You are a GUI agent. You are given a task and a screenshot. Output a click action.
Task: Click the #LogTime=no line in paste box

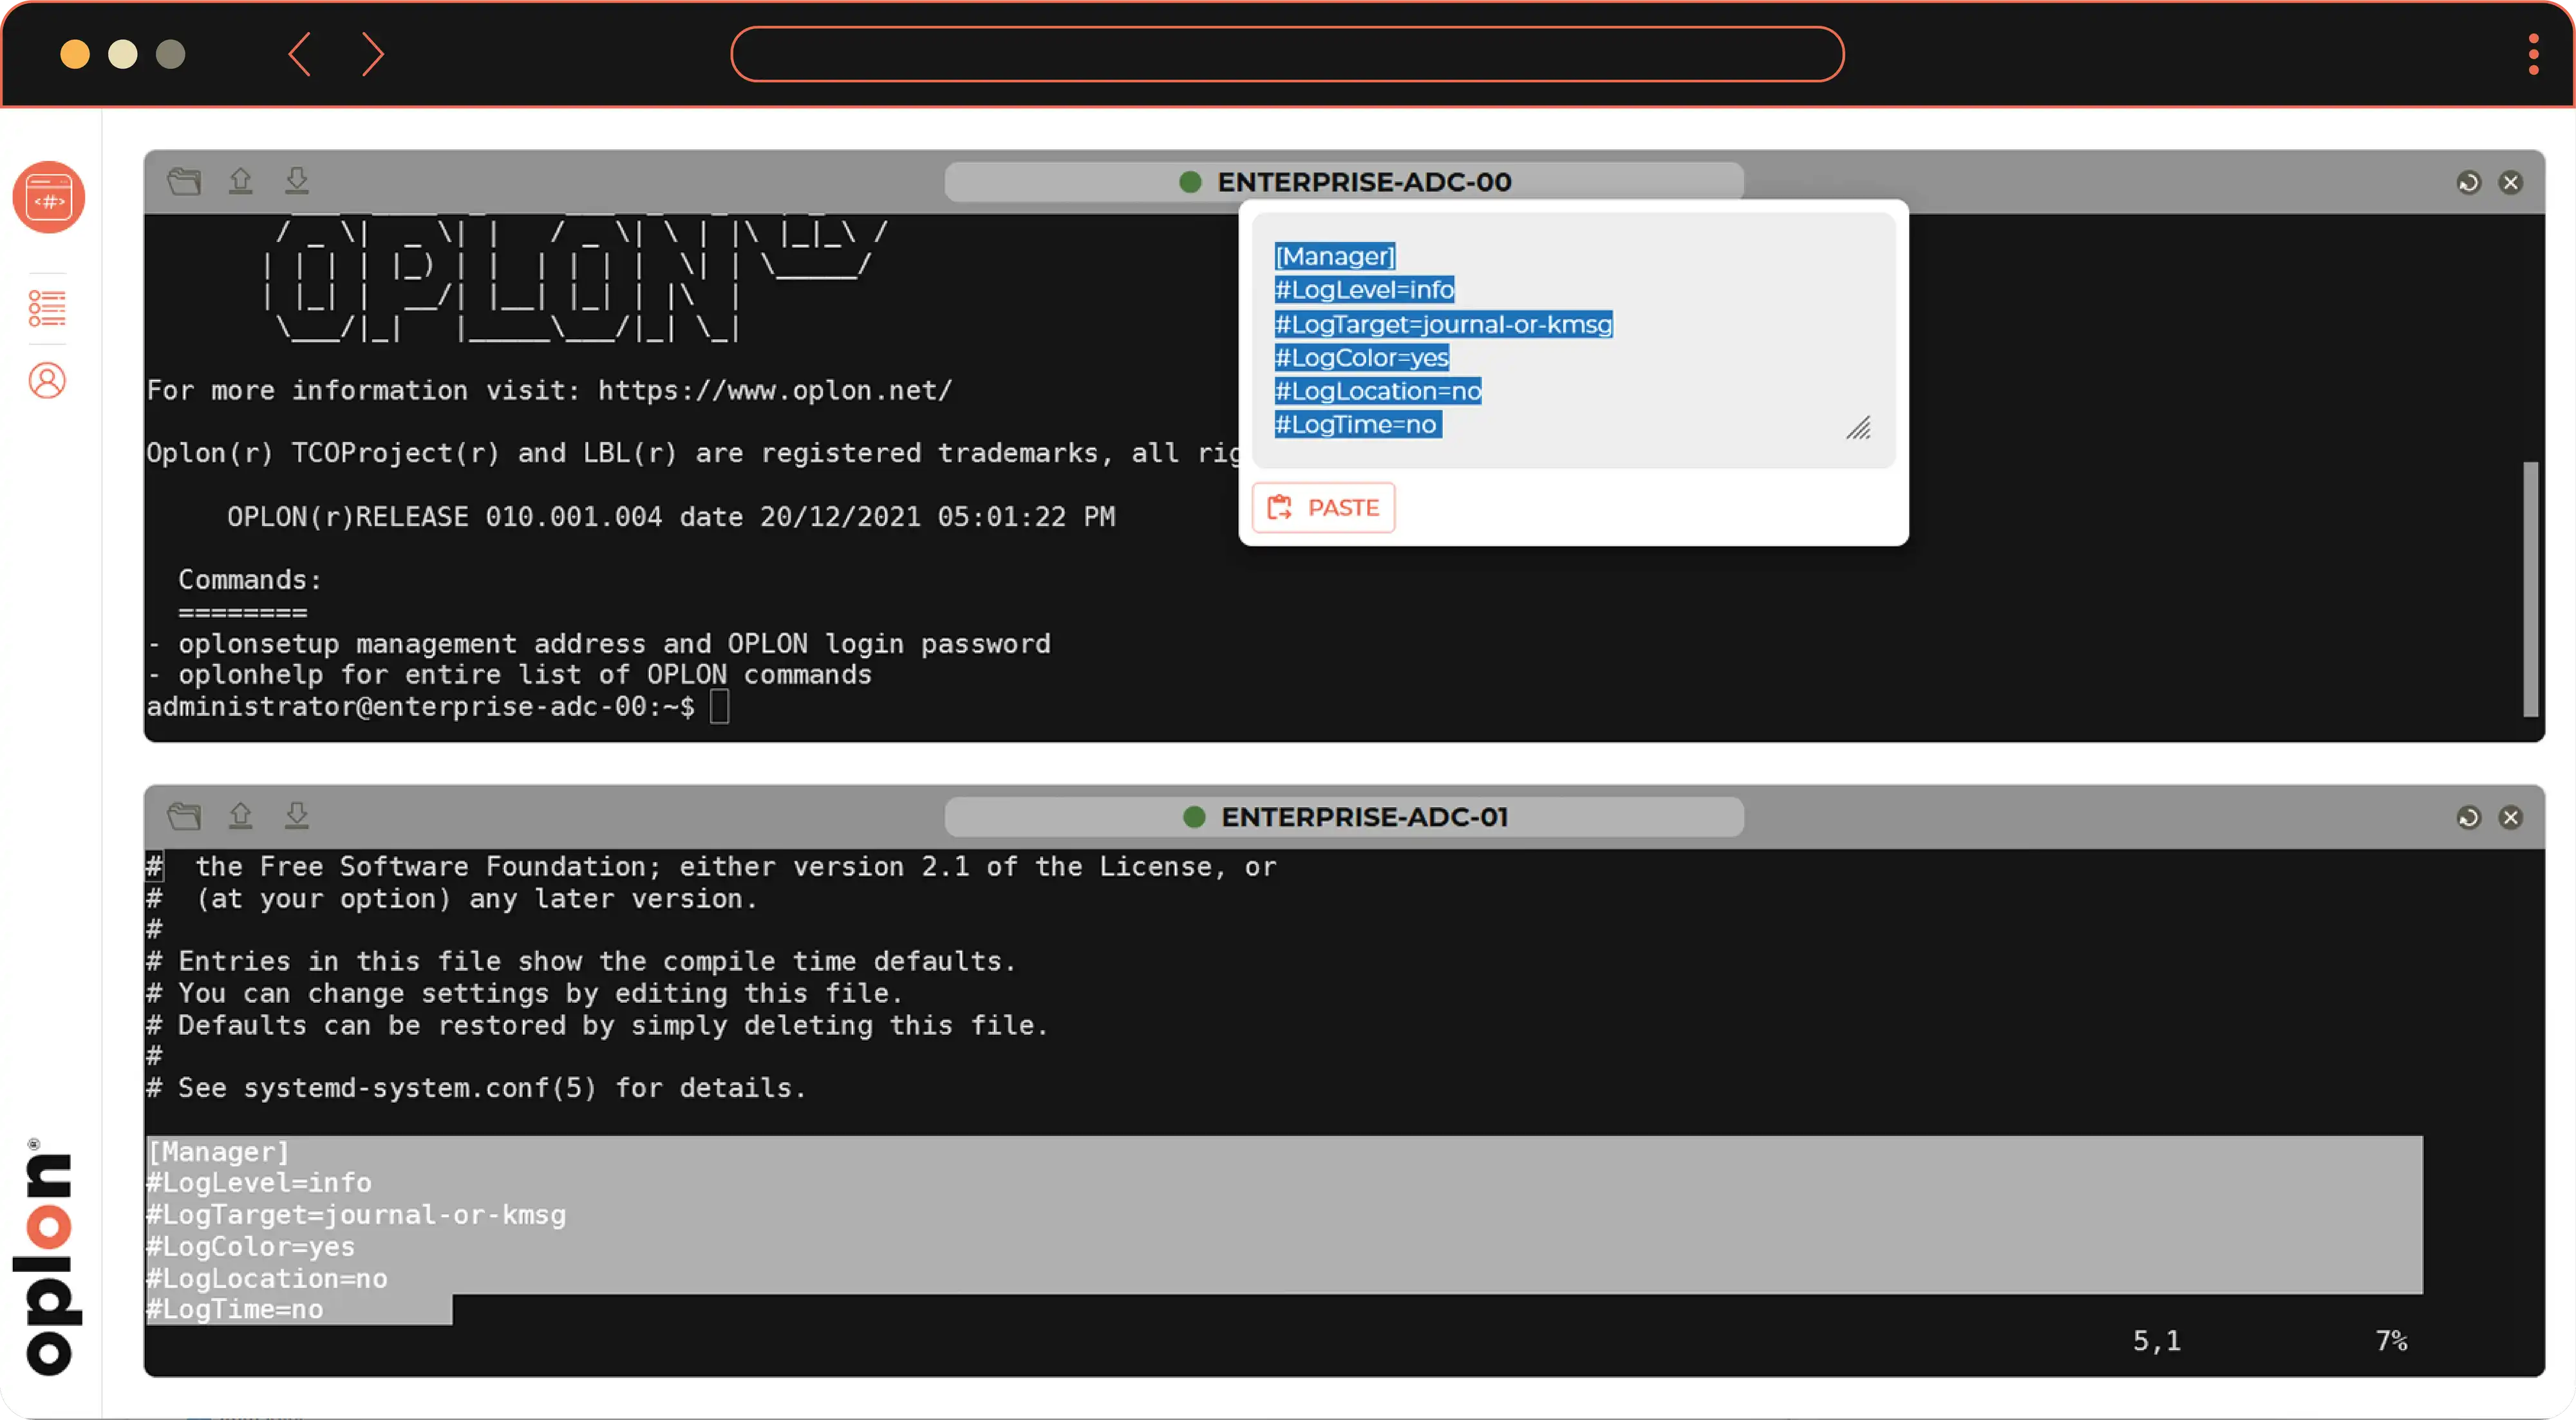[x=1357, y=424]
